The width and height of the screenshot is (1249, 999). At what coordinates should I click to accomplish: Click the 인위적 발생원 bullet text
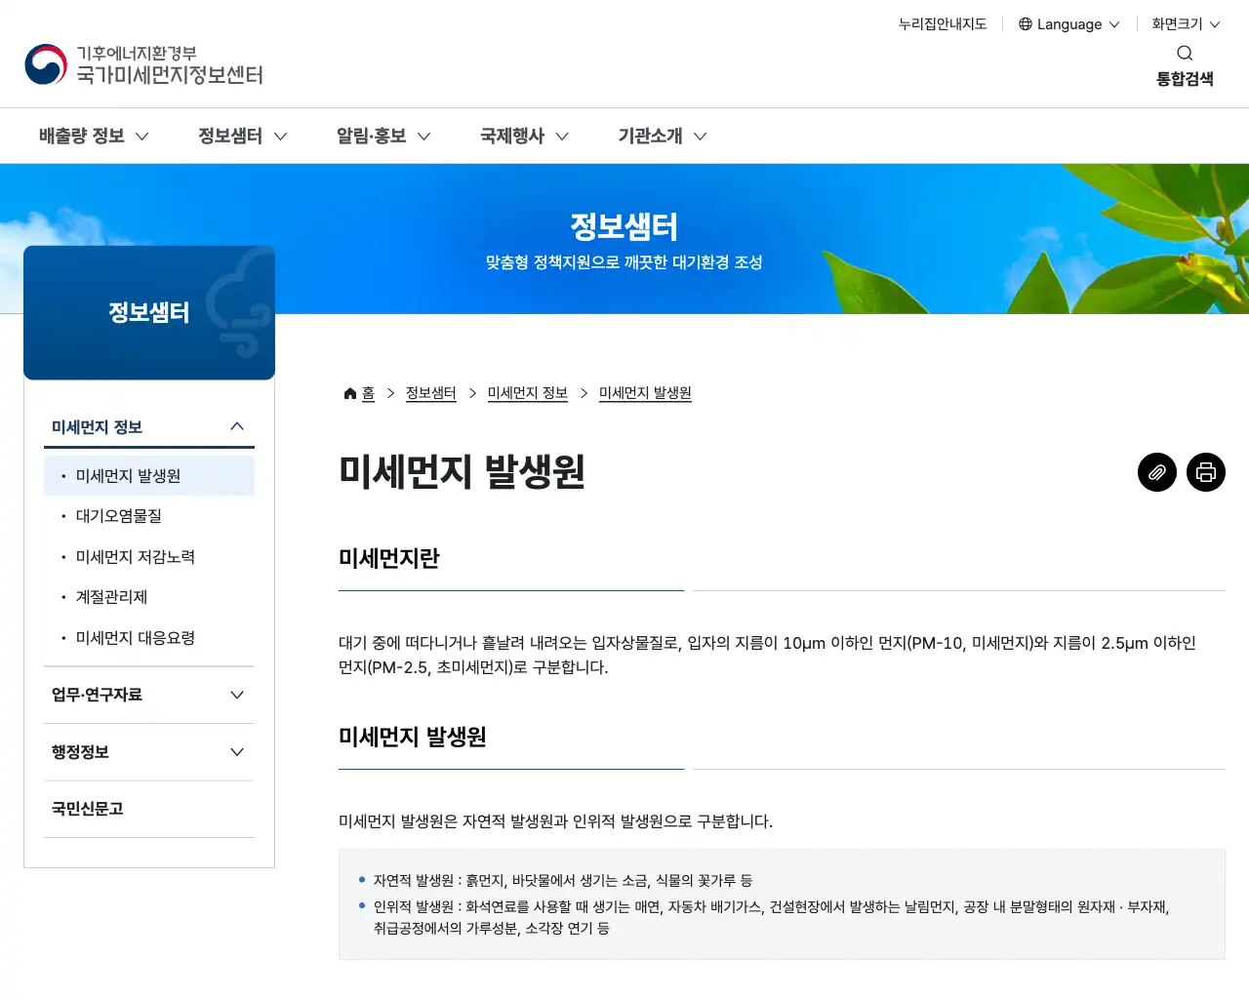[771, 917]
